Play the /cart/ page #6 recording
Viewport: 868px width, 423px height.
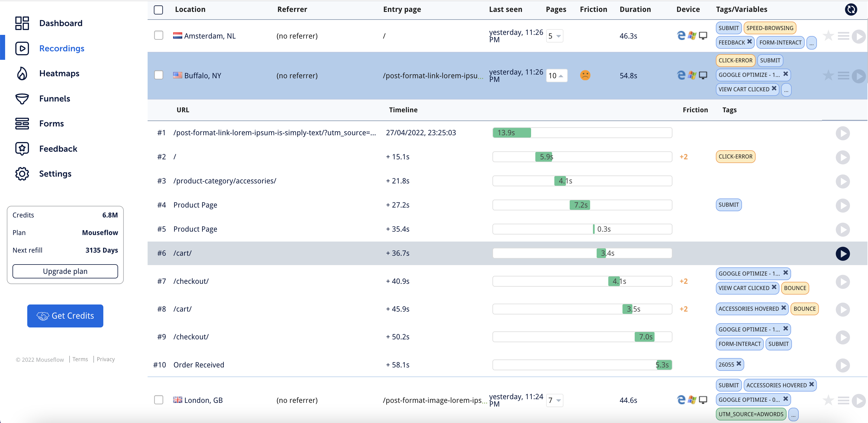point(842,253)
